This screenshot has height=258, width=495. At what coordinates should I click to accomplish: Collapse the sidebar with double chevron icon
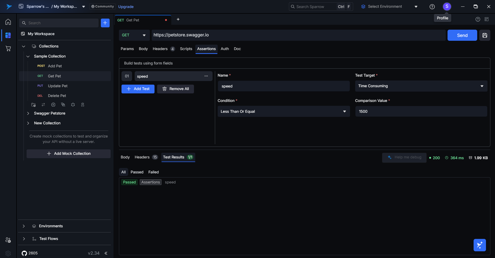pyautogui.click(x=106, y=253)
